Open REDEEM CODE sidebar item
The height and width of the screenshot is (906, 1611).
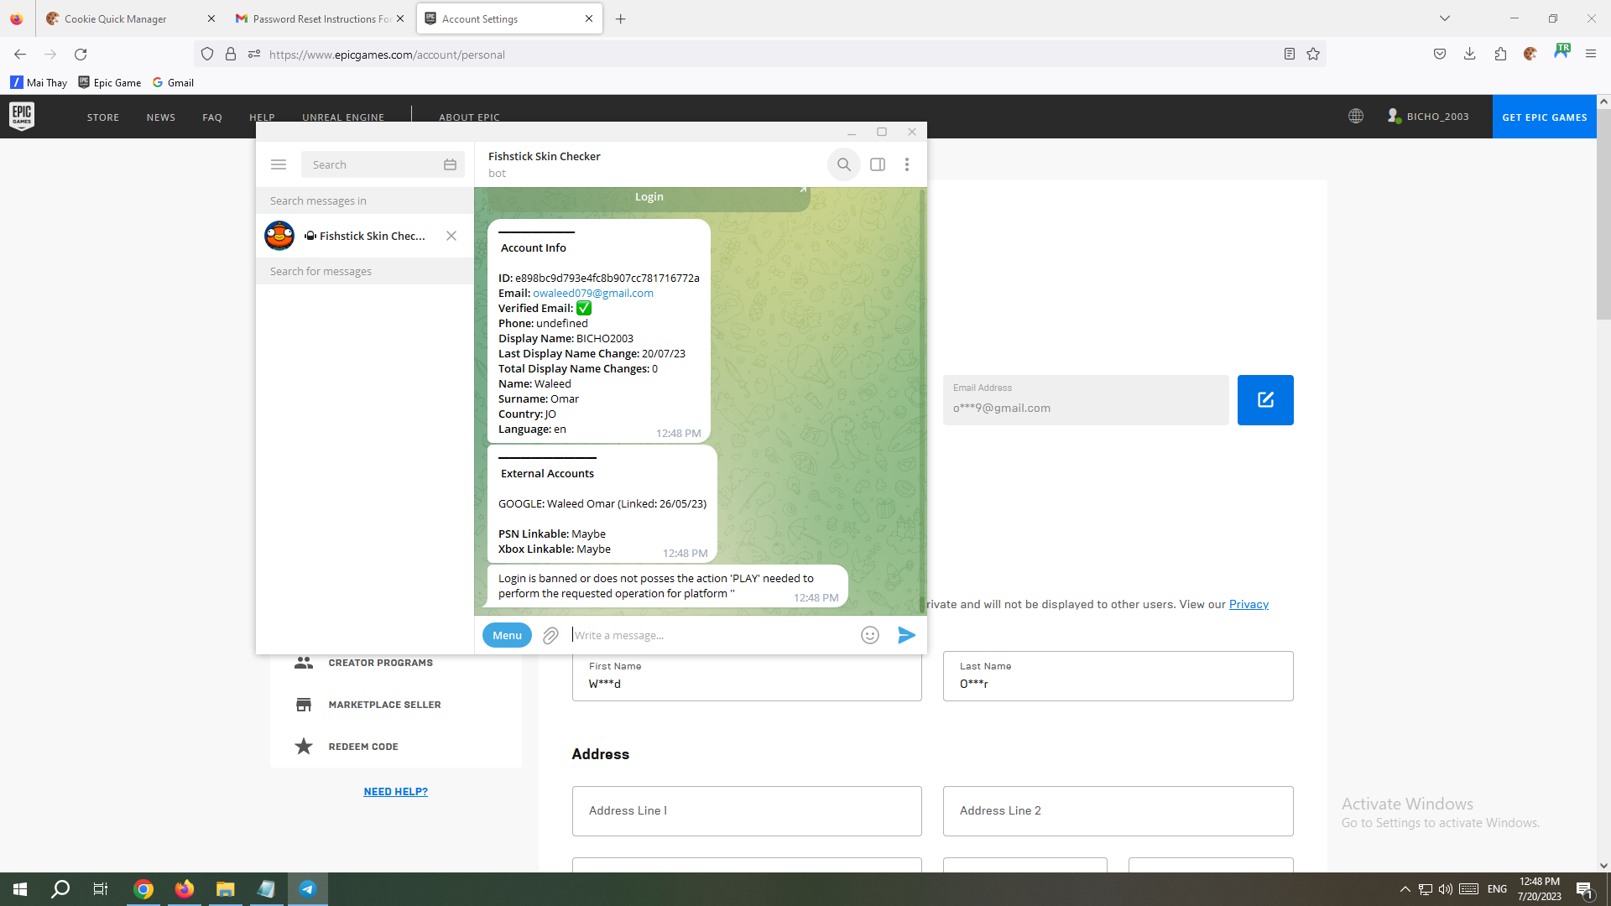pyautogui.click(x=363, y=747)
